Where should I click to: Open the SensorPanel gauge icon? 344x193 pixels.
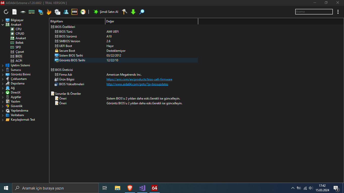click(83, 12)
